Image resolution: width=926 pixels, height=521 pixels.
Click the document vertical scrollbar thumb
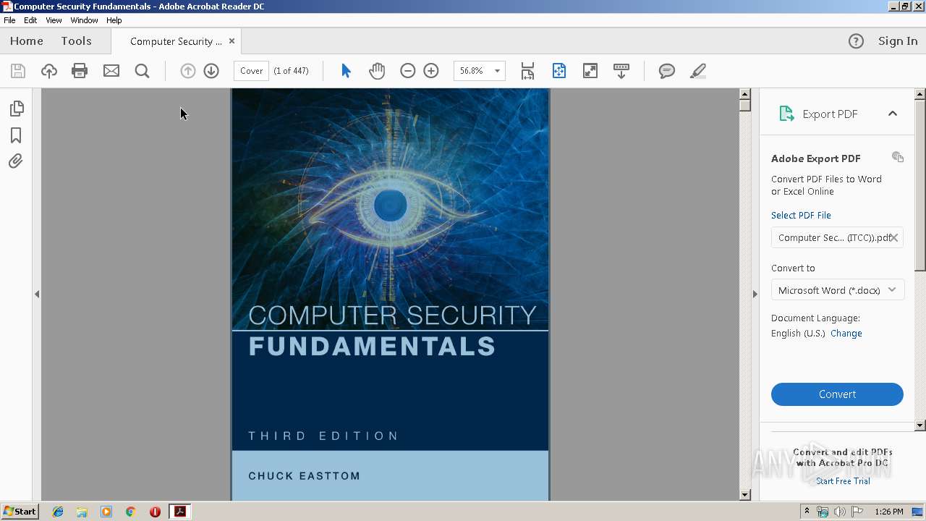[745, 105]
